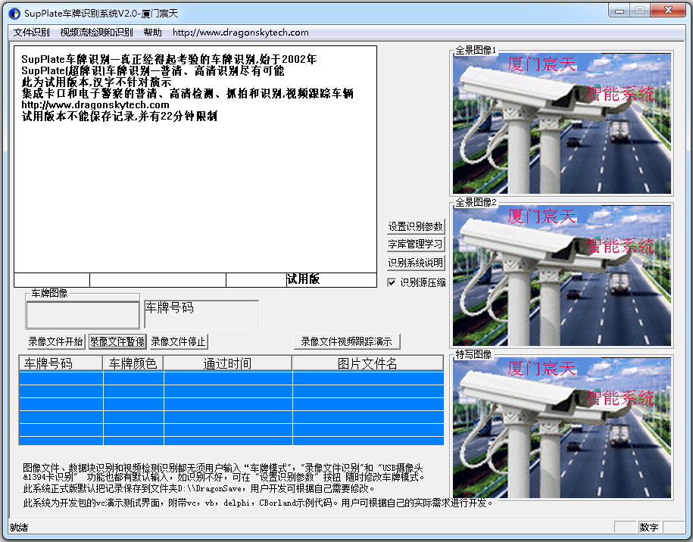Click the 设置识别参数 button
Screen dimensions: 693x542
(416, 226)
